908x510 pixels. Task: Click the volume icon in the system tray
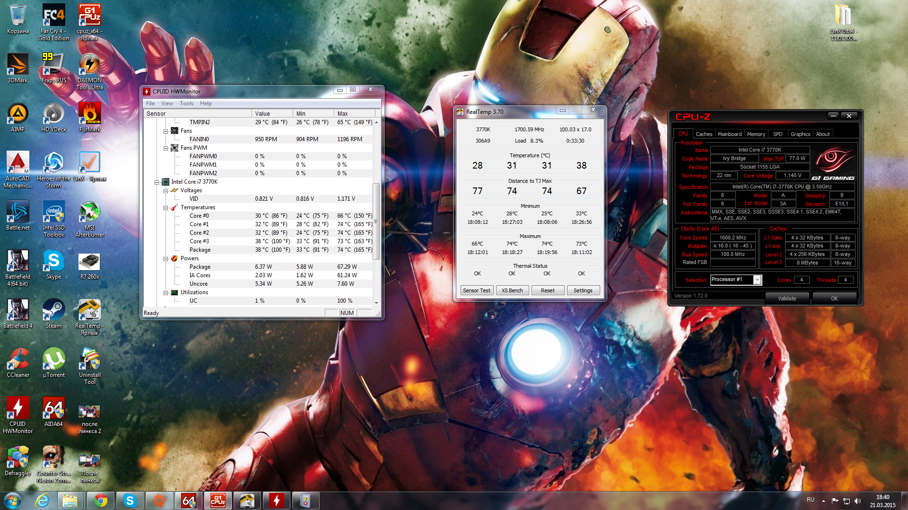[858, 501]
